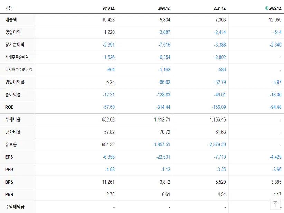Viewport: 284px width, 213px height.
Task: Click the -2,340 net income value
Action: [x=275, y=45]
